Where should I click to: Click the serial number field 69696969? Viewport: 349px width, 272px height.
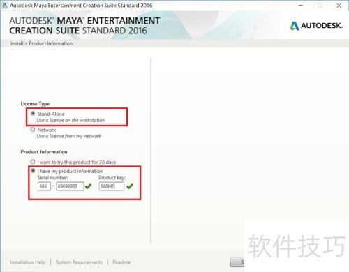click(70, 186)
